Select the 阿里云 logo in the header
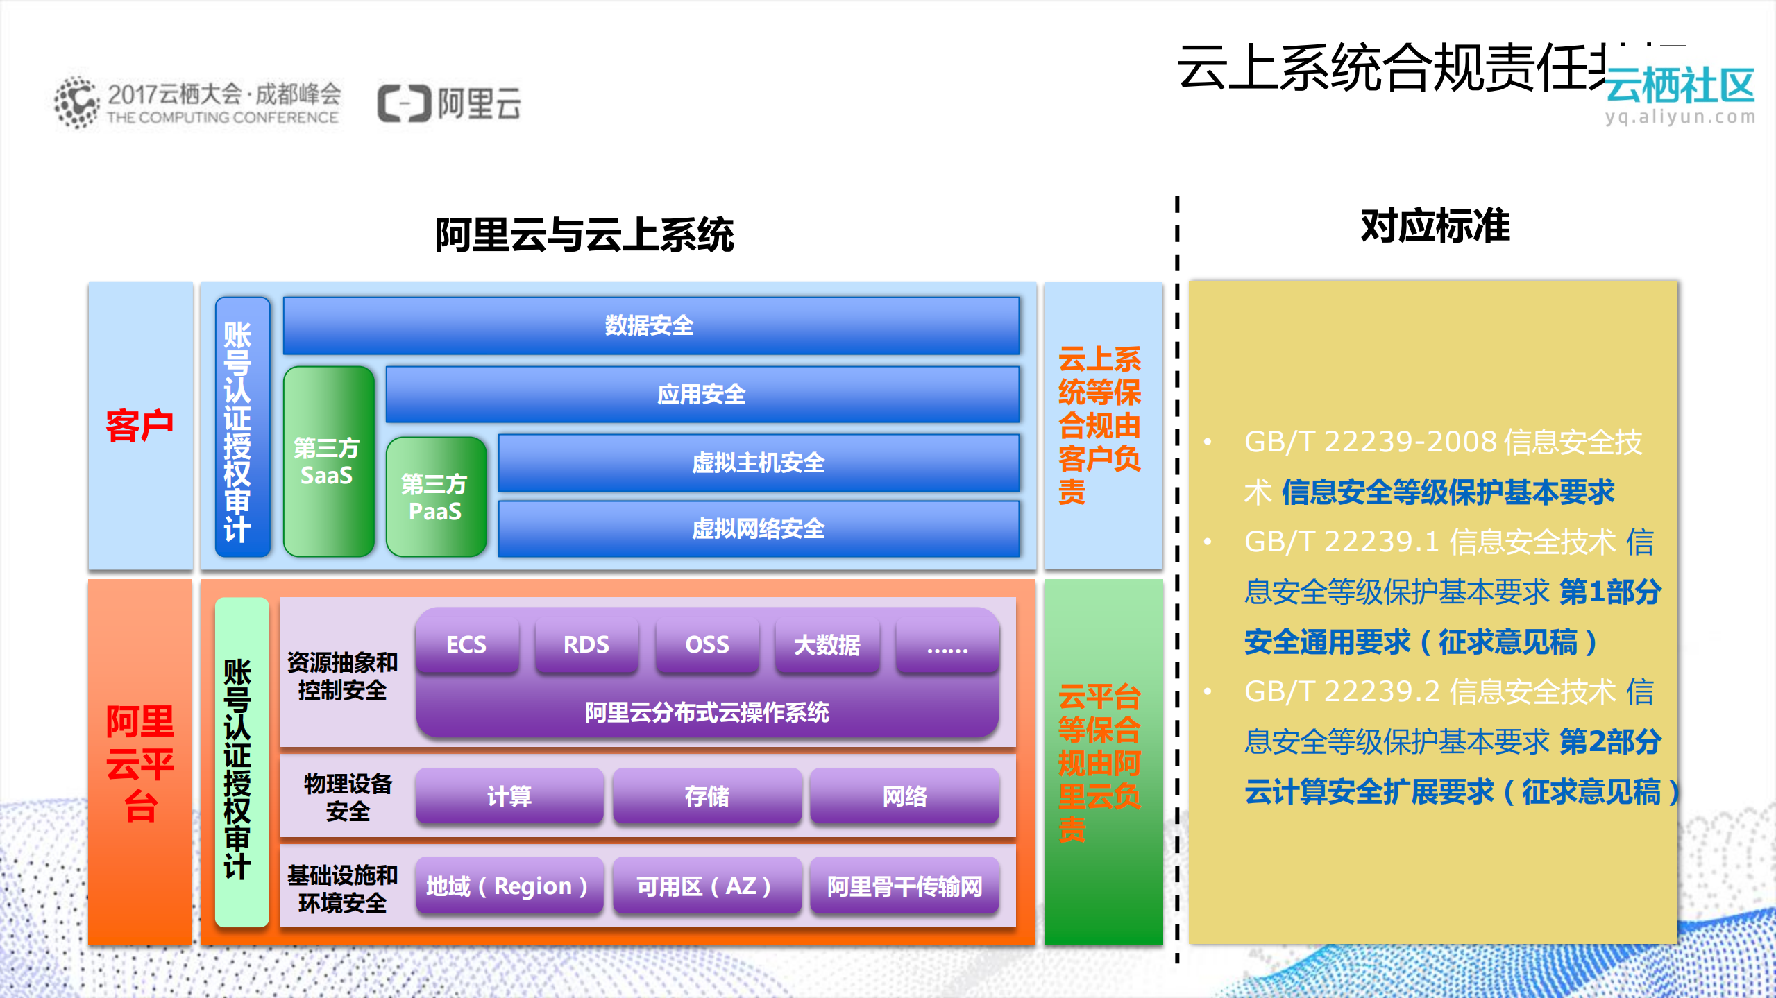The image size is (1776, 998). click(x=453, y=101)
